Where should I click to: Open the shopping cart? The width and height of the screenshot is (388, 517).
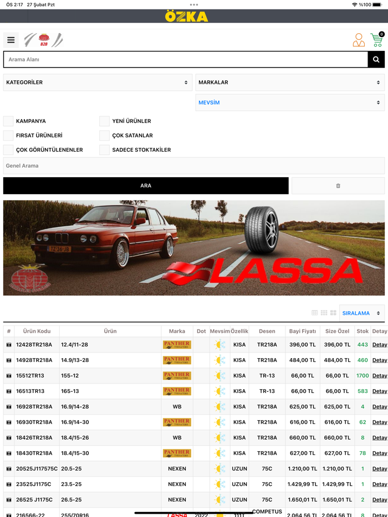pyautogui.click(x=377, y=40)
